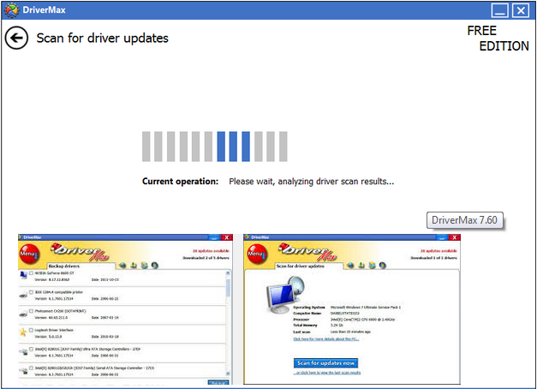Click the DriverMax gear logo in the title bar
The height and width of the screenshot is (389, 537).
click(x=10, y=10)
